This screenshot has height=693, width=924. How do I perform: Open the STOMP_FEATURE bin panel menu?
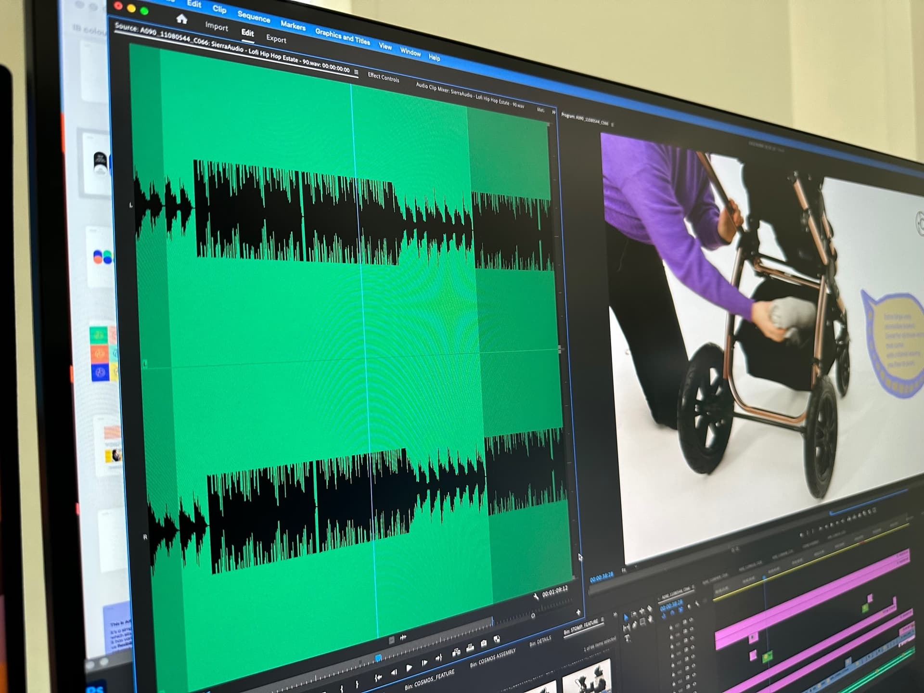tap(603, 620)
